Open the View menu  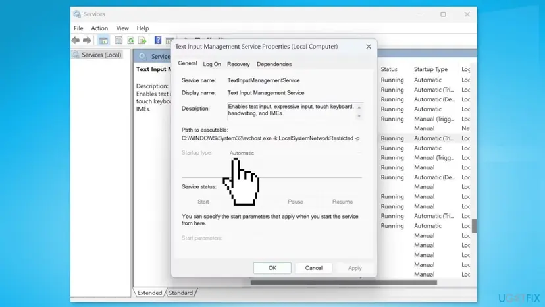[122, 28]
